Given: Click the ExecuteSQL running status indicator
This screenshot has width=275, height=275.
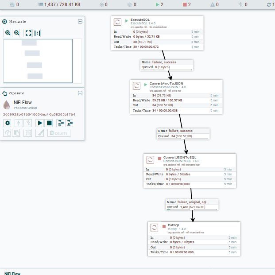Looking at the screenshot, I should 127,21.
